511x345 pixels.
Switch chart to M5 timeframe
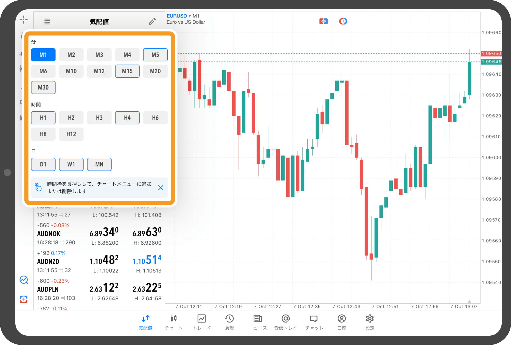tap(155, 55)
